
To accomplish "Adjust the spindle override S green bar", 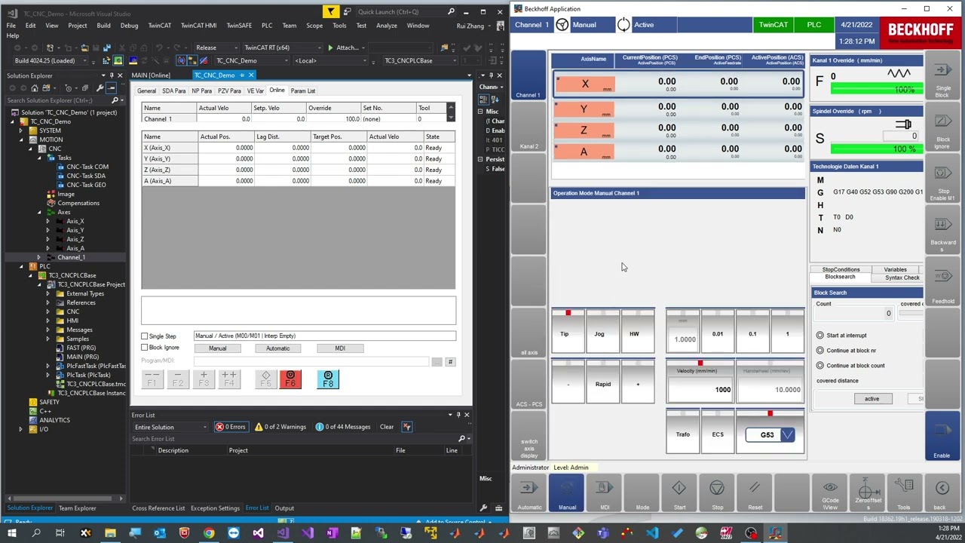I will (878, 149).
